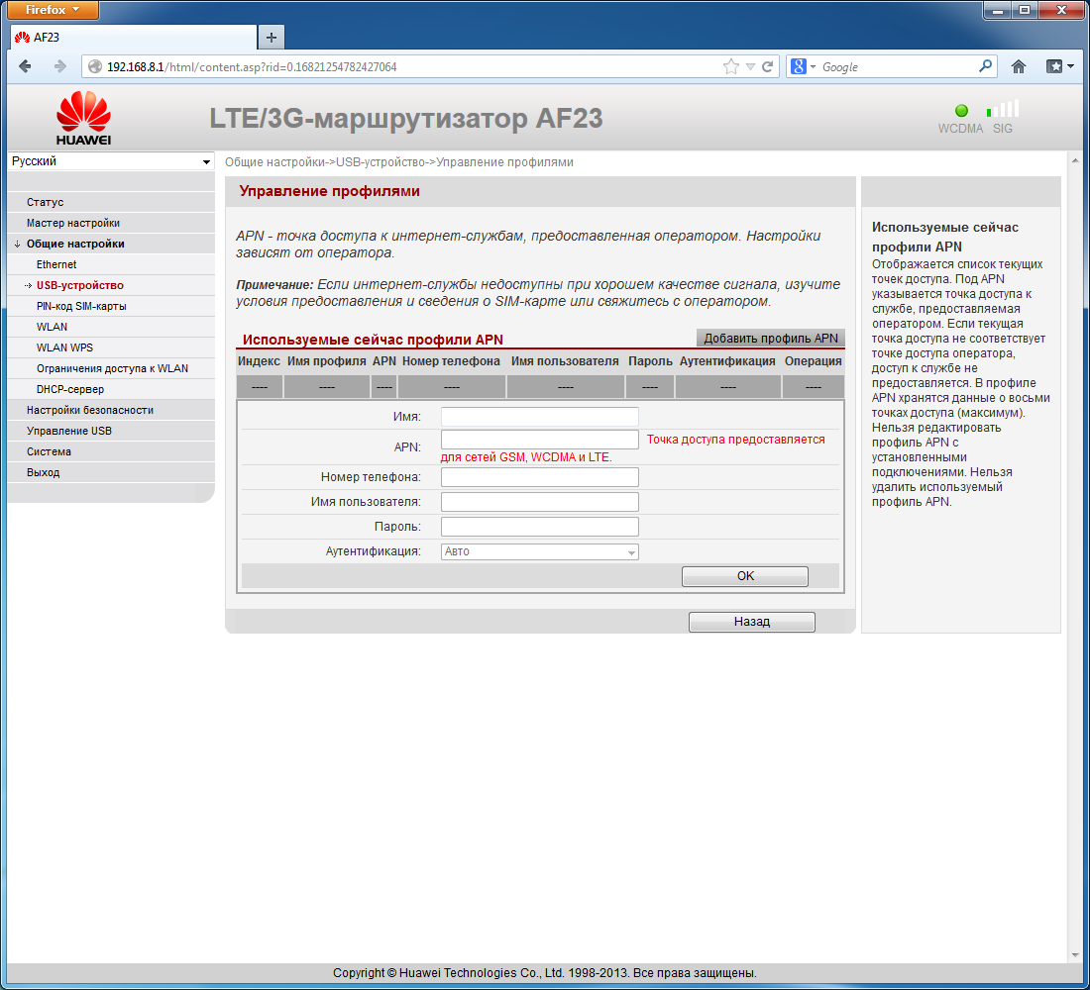Click the Copyright Huawei Technologies footer text
Image resolution: width=1090 pixels, height=990 pixels.
pyautogui.click(x=544, y=972)
